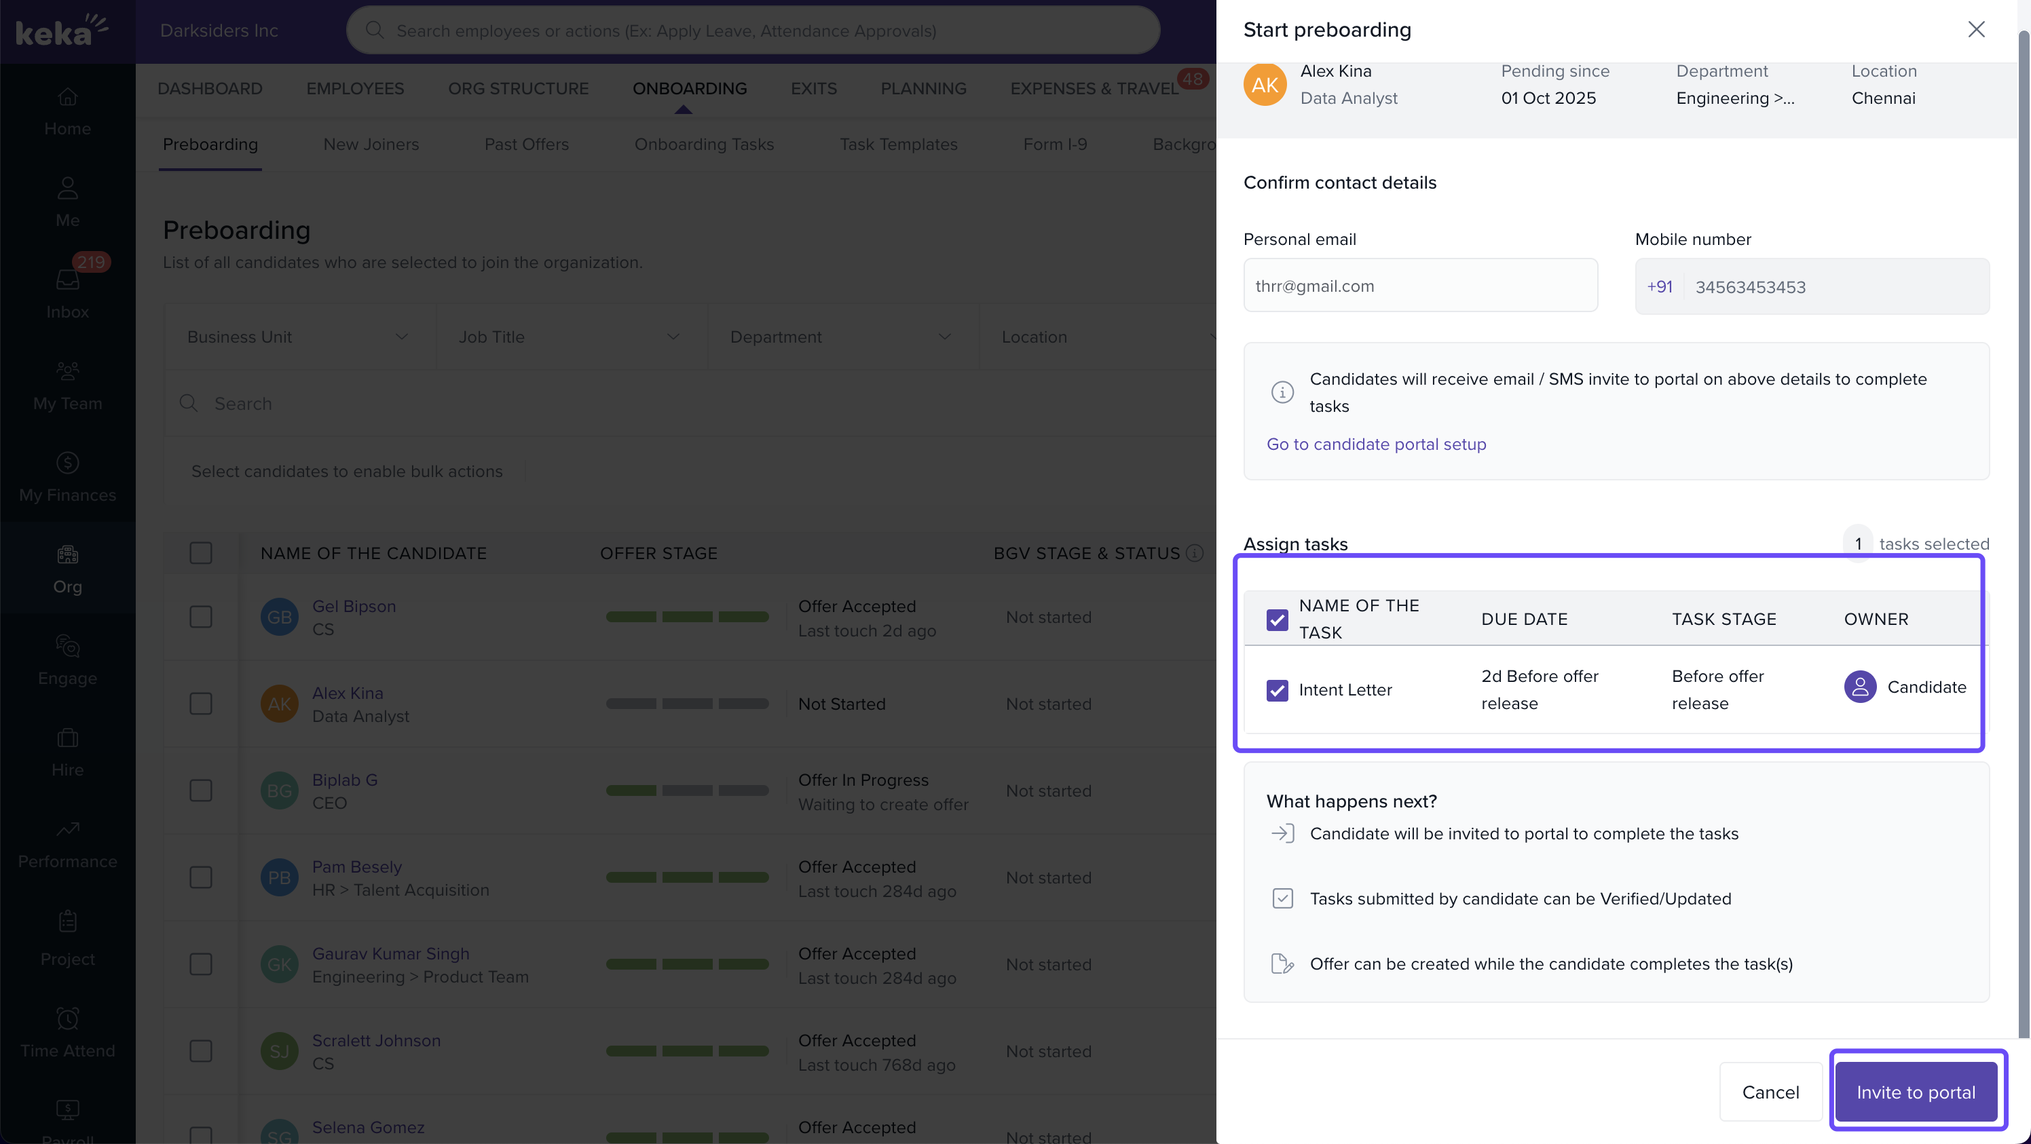The width and height of the screenshot is (2031, 1144).
Task: Expand the Job Title filter dropdown
Action: click(x=570, y=337)
